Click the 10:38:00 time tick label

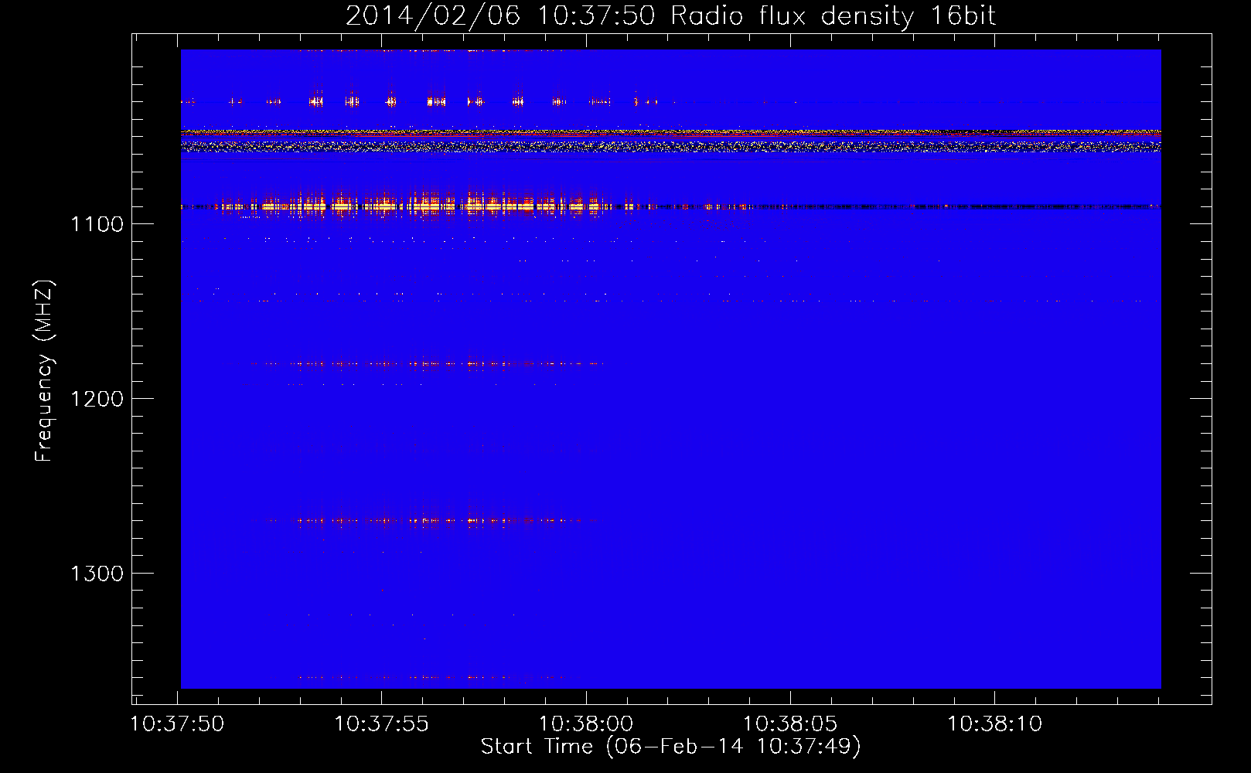point(586,724)
